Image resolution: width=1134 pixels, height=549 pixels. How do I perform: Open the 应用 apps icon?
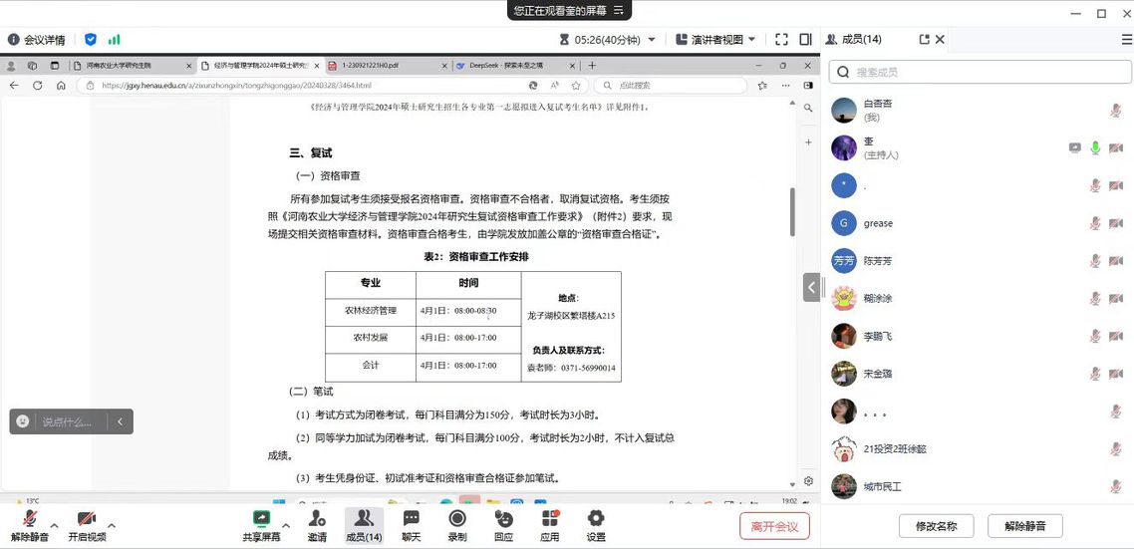pyautogui.click(x=550, y=525)
